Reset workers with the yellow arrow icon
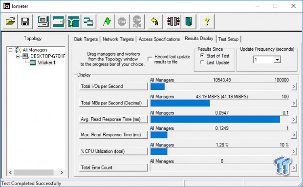Viewport: 303px width, 187px height. (x=155, y=21)
